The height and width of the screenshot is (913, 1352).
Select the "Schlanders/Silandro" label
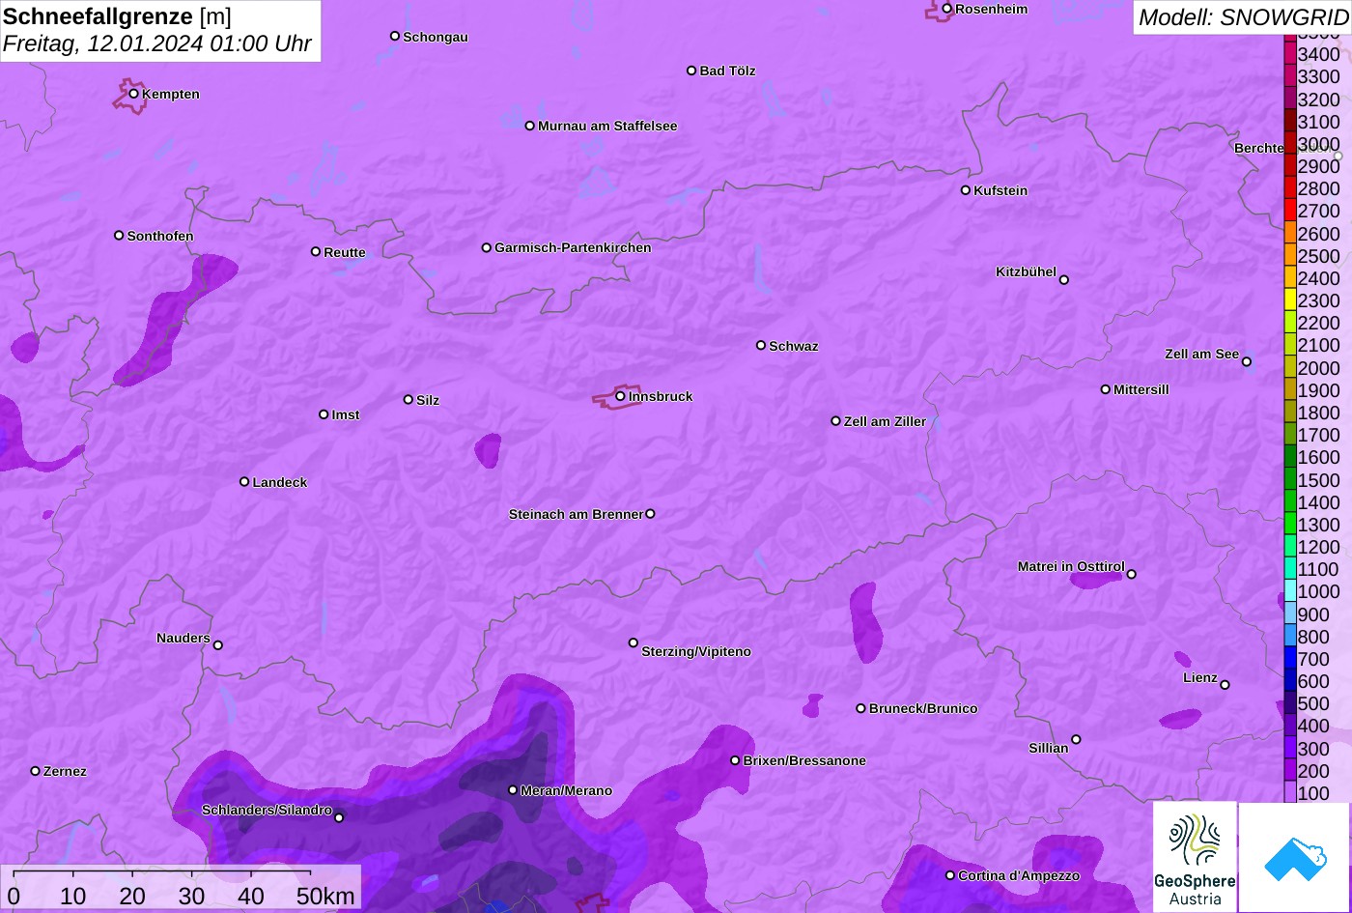click(267, 811)
